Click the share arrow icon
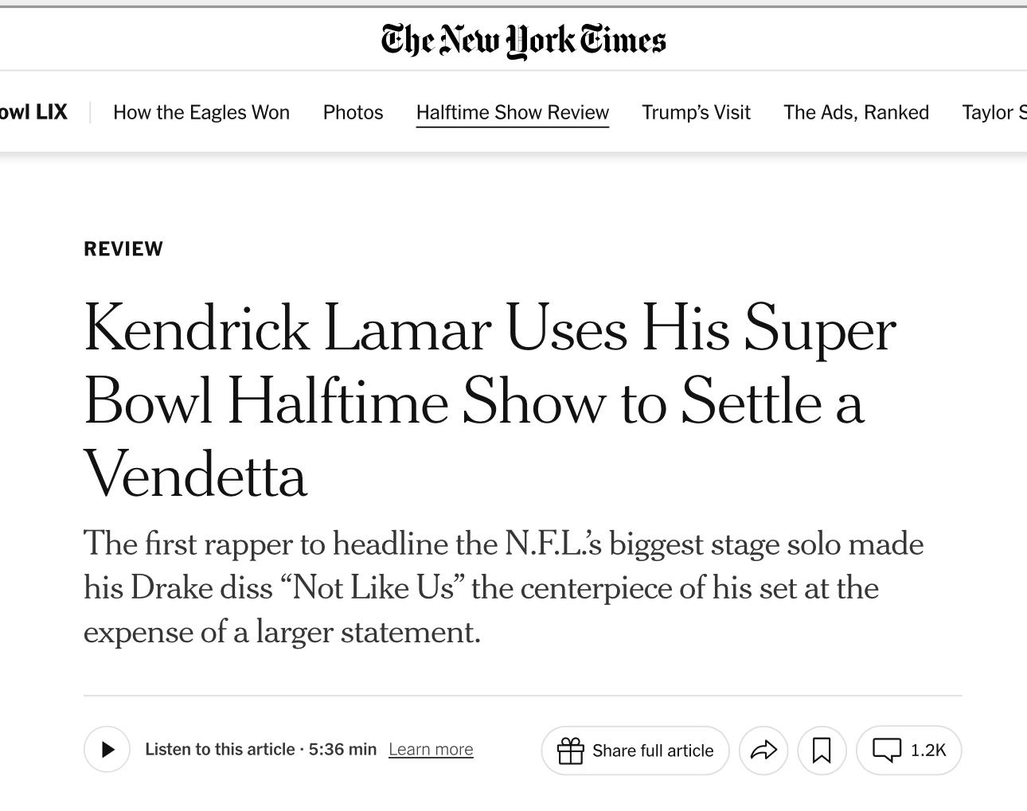The width and height of the screenshot is (1027, 811). pyautogui.click(x=763, y=750)
